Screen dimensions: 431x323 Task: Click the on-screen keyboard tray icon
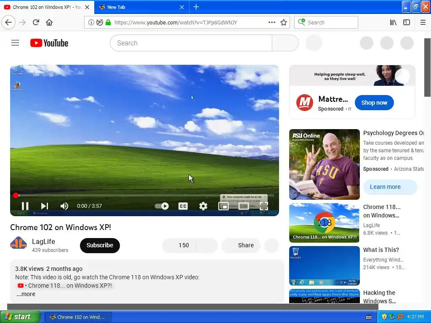point(369,317)
